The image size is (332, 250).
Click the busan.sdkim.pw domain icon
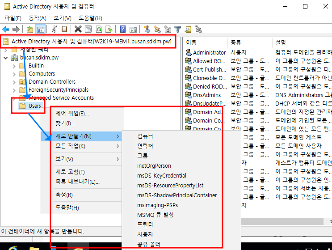click(x=14, y=58)
